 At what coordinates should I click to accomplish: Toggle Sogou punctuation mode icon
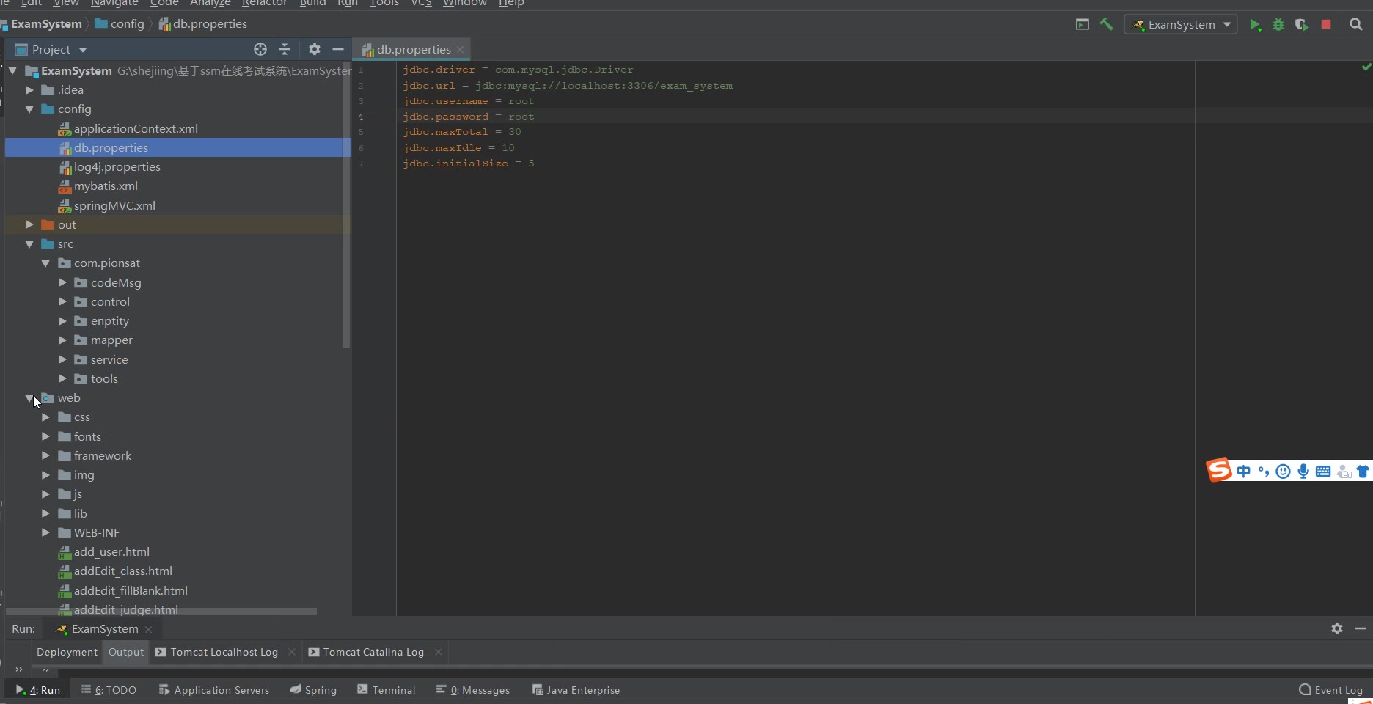1263,472
